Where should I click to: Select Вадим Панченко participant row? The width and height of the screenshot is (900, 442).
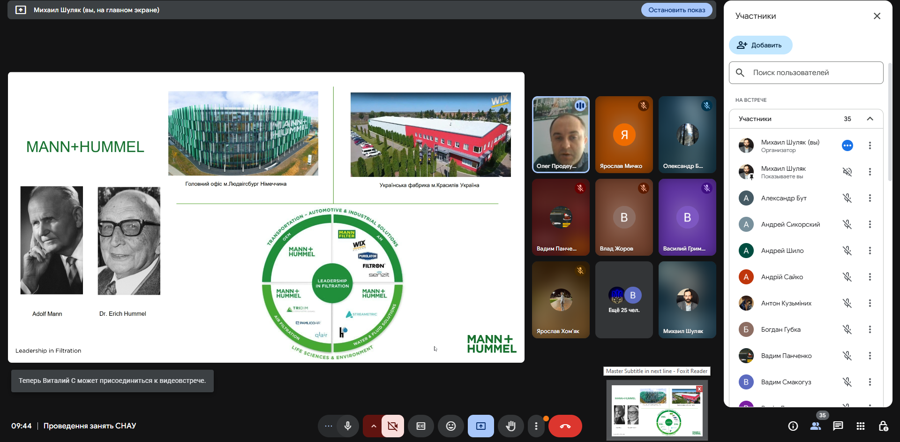tap(806, 356)
